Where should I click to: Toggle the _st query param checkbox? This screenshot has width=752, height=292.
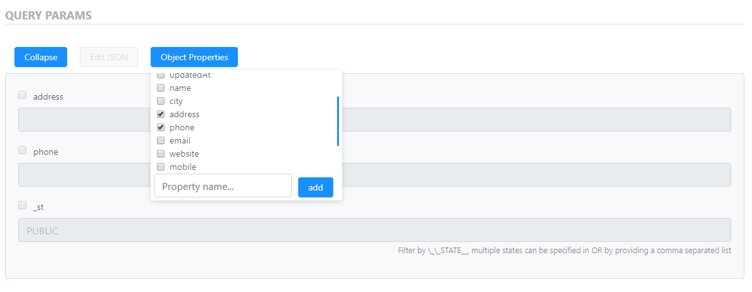(x=23, y=206)
